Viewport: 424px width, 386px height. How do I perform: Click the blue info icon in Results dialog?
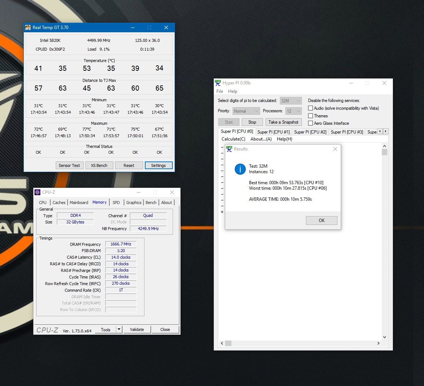240,169
